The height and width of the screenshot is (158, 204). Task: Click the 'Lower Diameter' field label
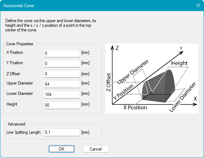pos(20,93)
